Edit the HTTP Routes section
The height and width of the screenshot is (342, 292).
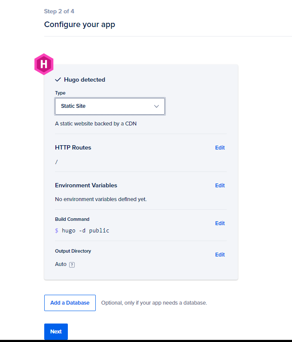(220, 148)
